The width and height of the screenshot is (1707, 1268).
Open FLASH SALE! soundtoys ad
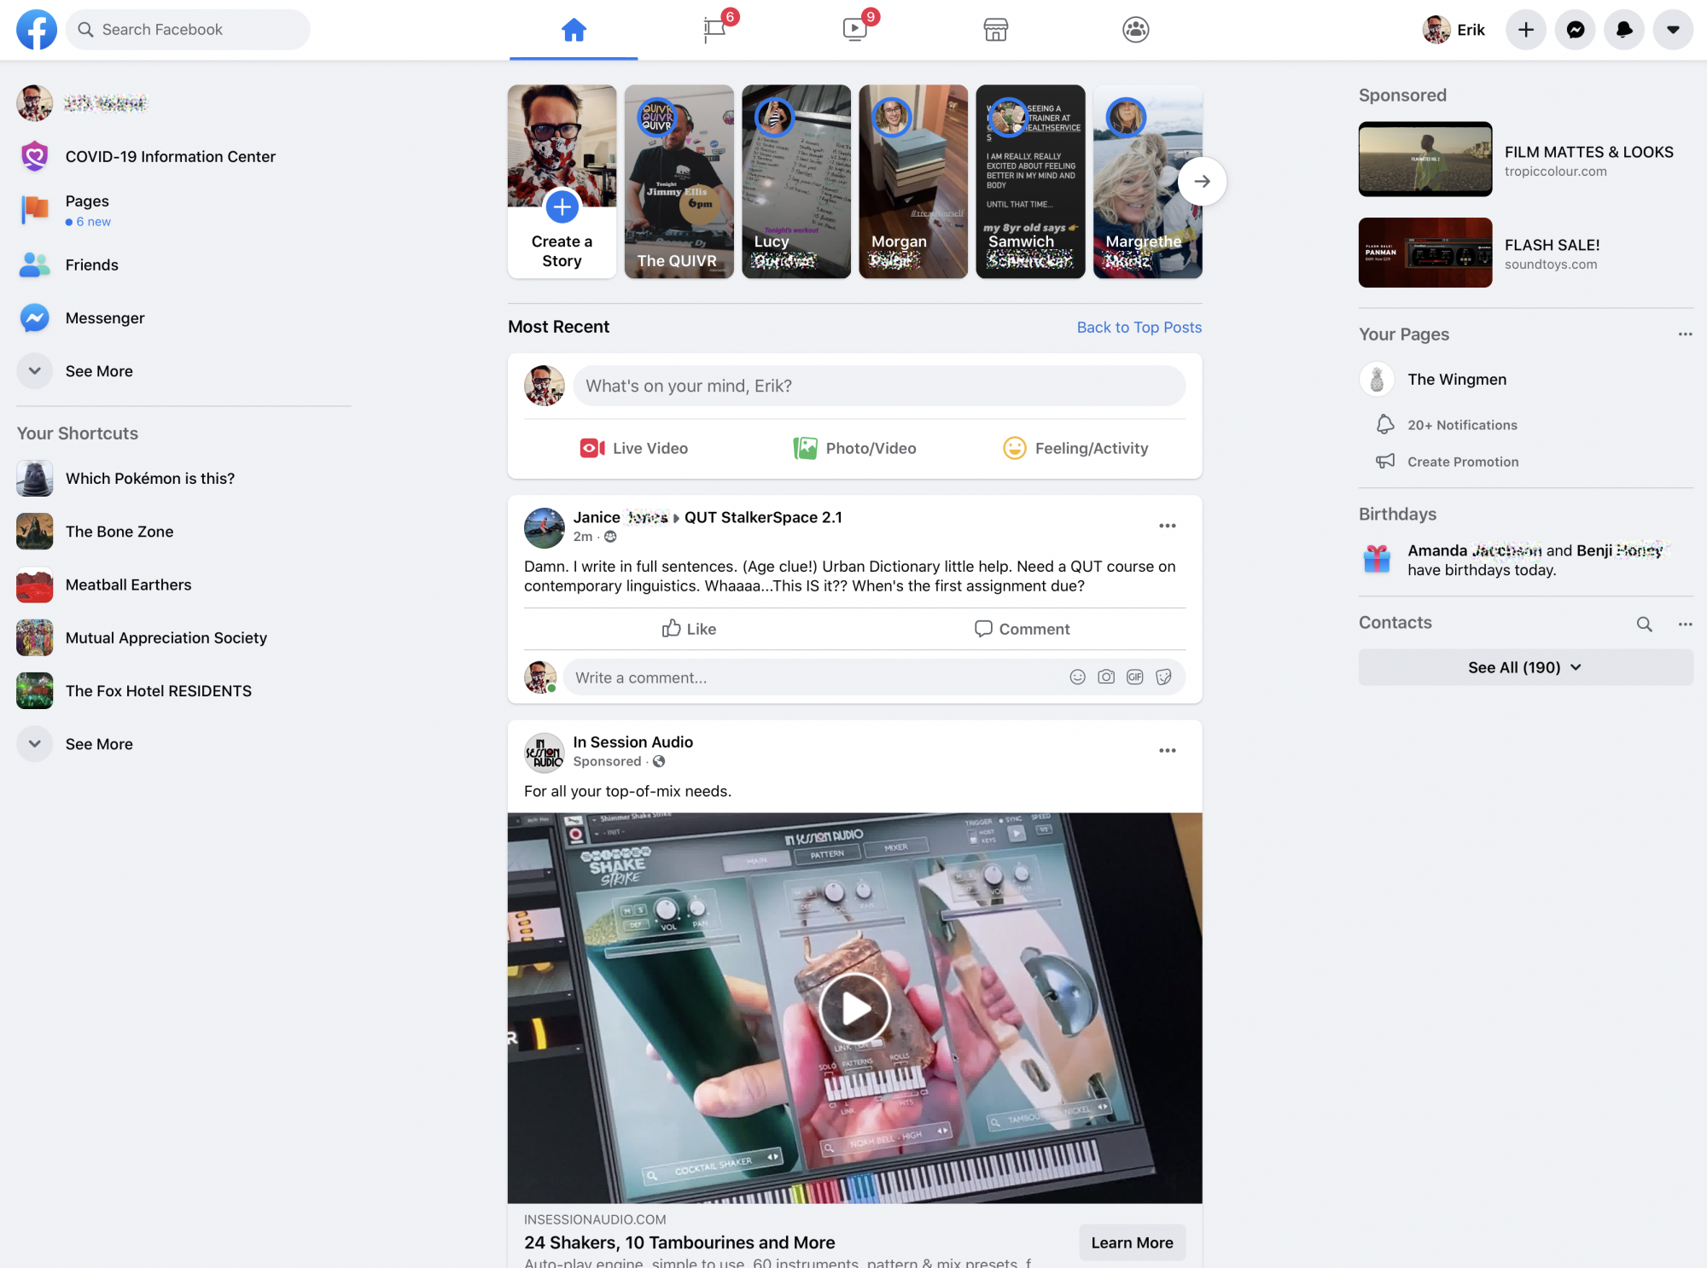1525,253
